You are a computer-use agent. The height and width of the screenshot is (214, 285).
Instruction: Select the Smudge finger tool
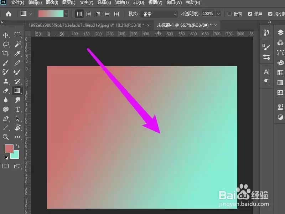pyautogui.click(x=17, y=100)
